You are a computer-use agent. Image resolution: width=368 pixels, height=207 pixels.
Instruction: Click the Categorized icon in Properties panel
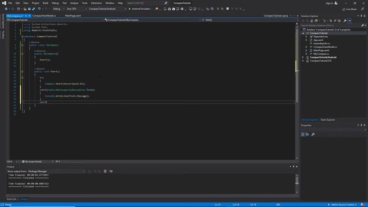point(303,135)
